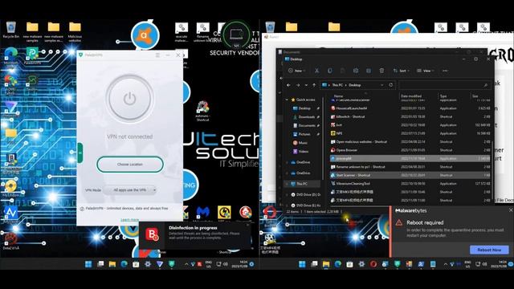Open the recent locations chevron in File Explorer
This screenshot has width=514, height=289.
[x=306, y=85]
